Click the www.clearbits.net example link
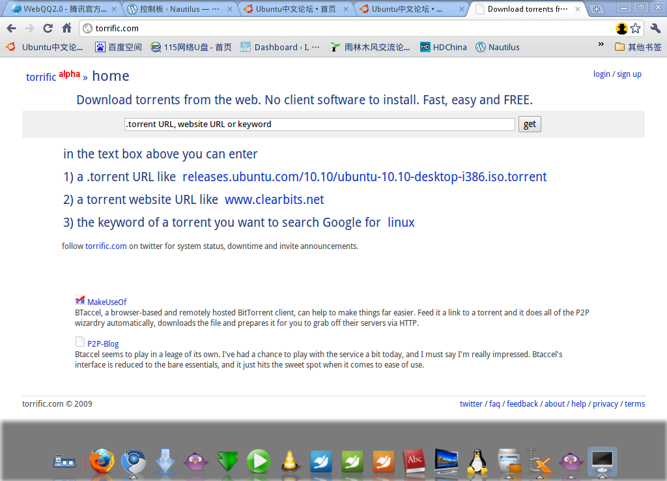 [274, 199]
